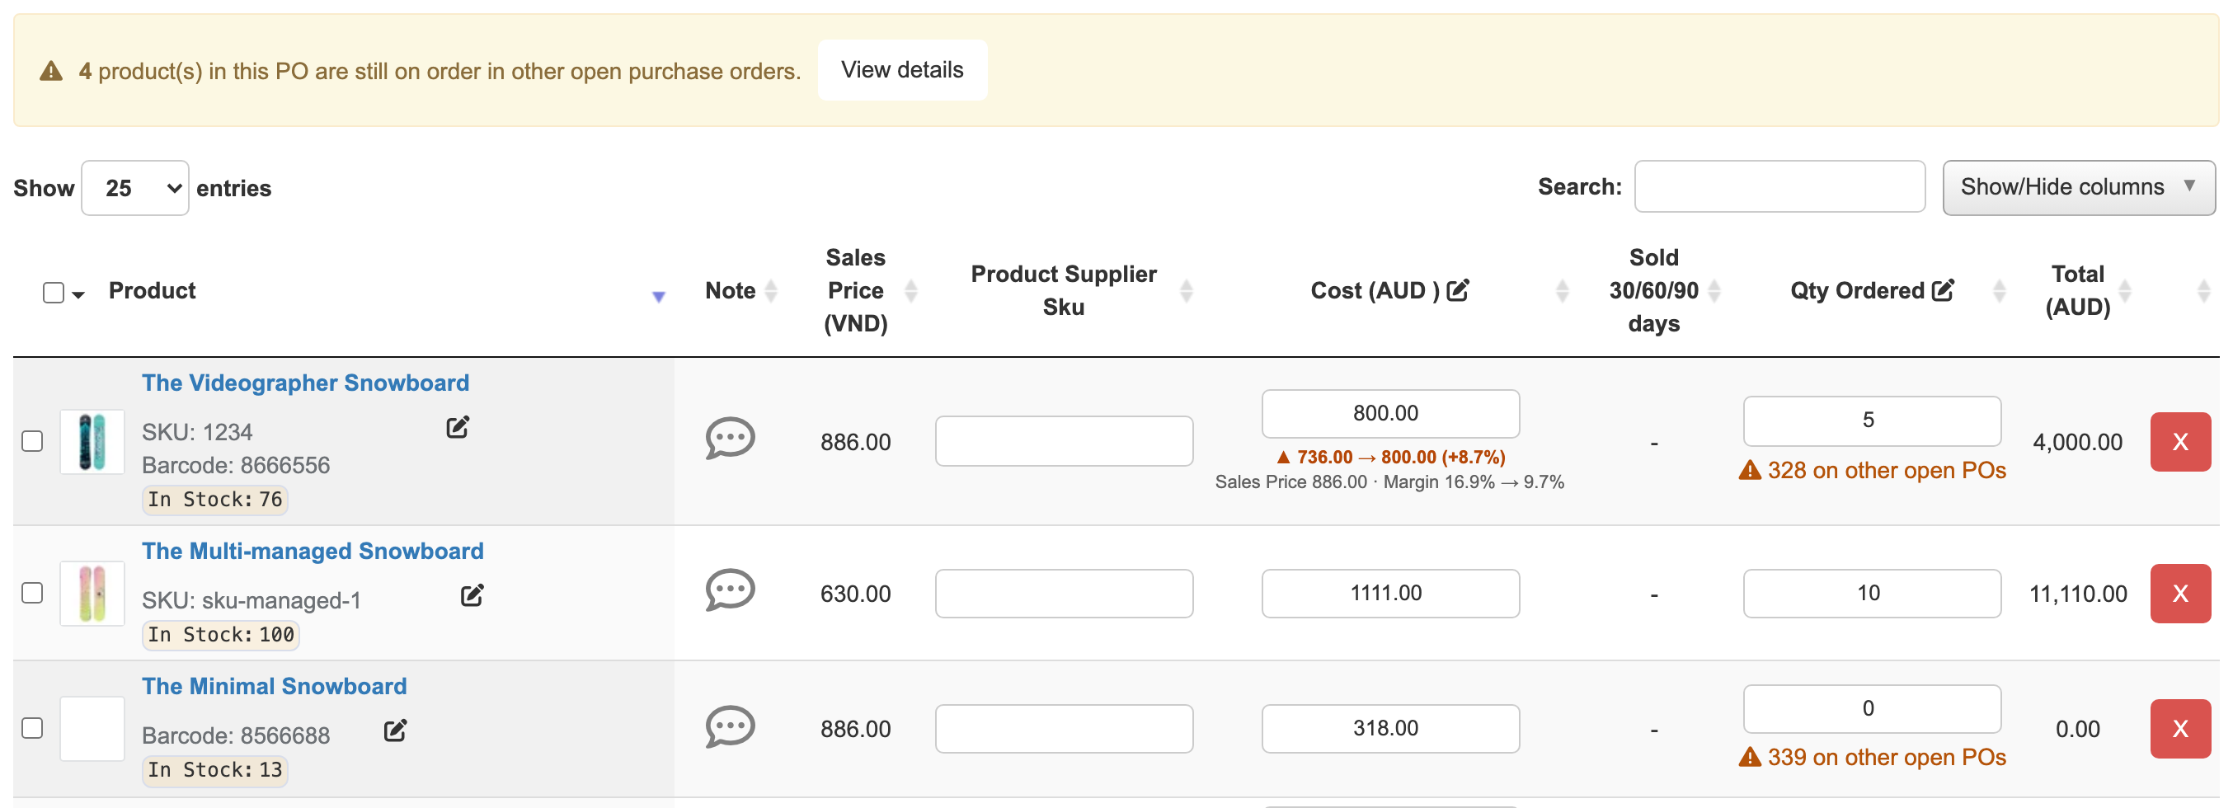Image resolution: width=2233 pixels, height=808 pixels.
Task: Click The Minimal Snowboard blank thumbnail
Action: point(92,728)
